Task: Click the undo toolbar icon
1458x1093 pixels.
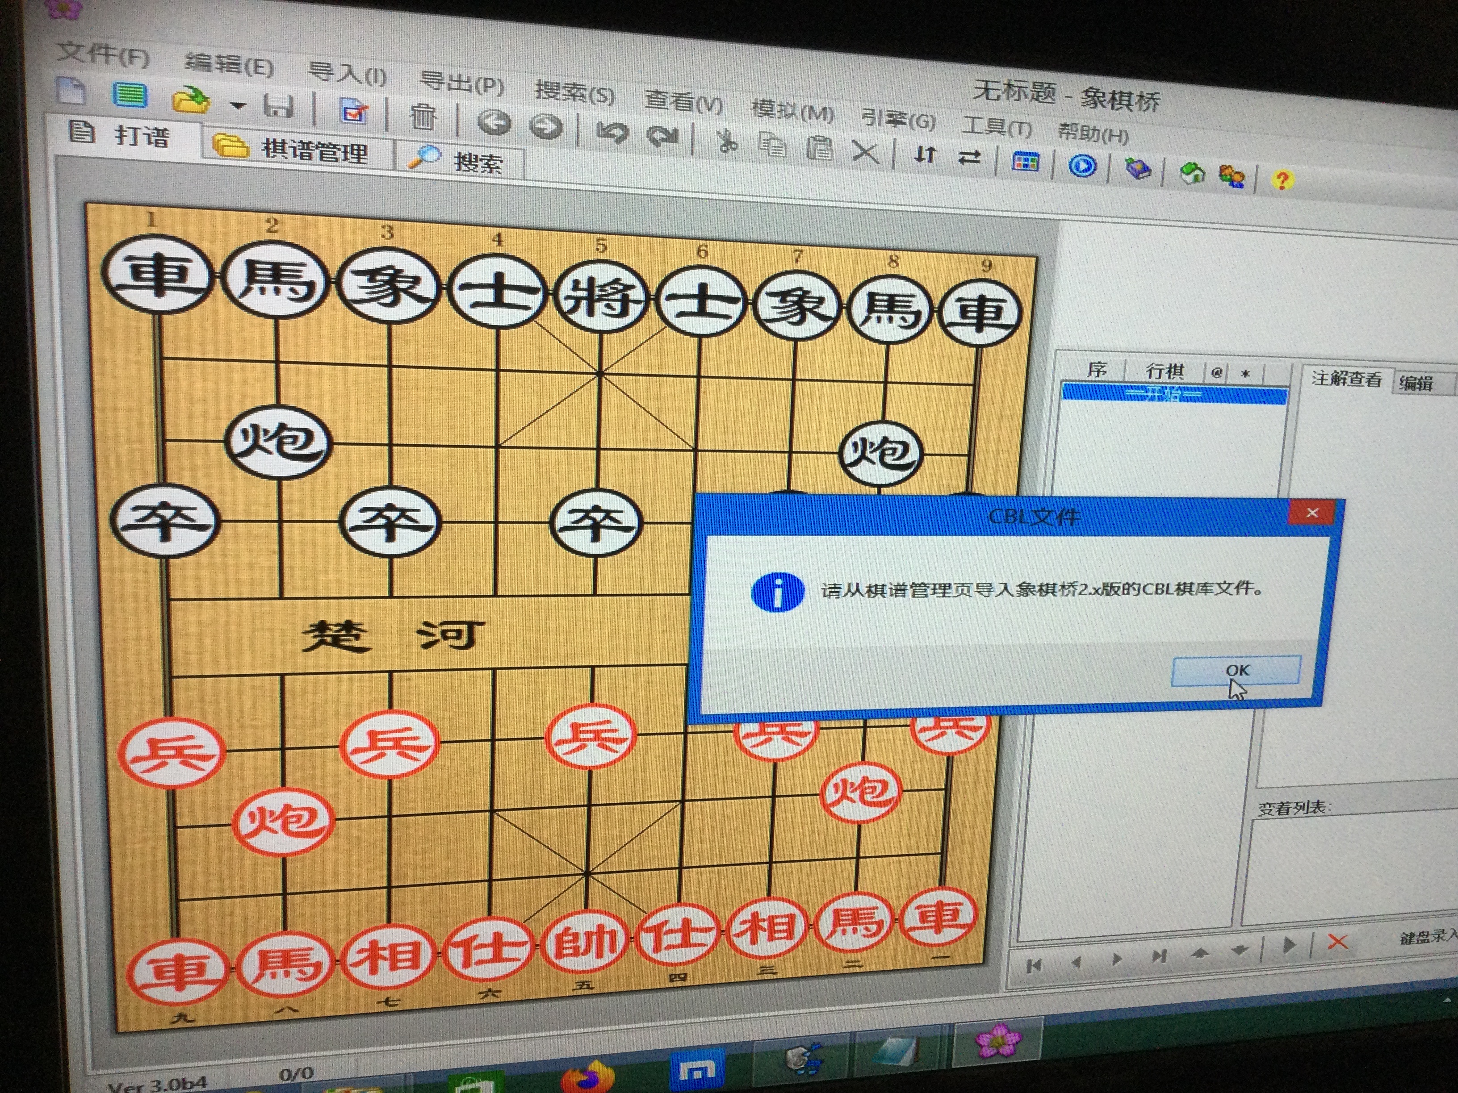Action: point(612,133)
